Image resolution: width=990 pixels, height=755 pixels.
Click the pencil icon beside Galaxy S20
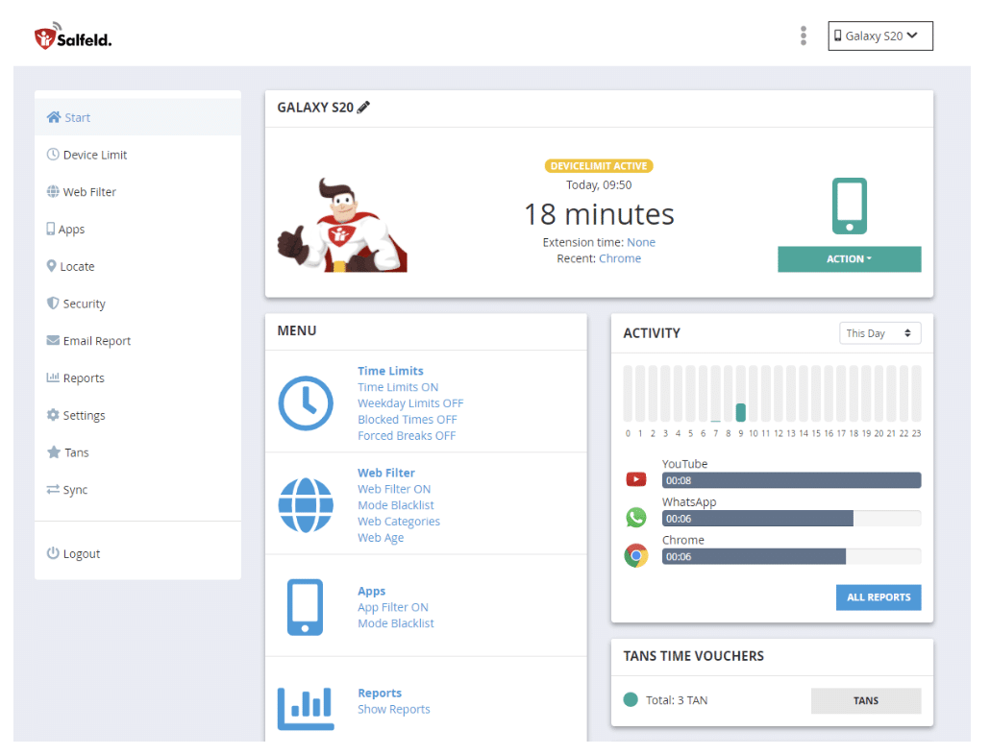click(363, 108)
